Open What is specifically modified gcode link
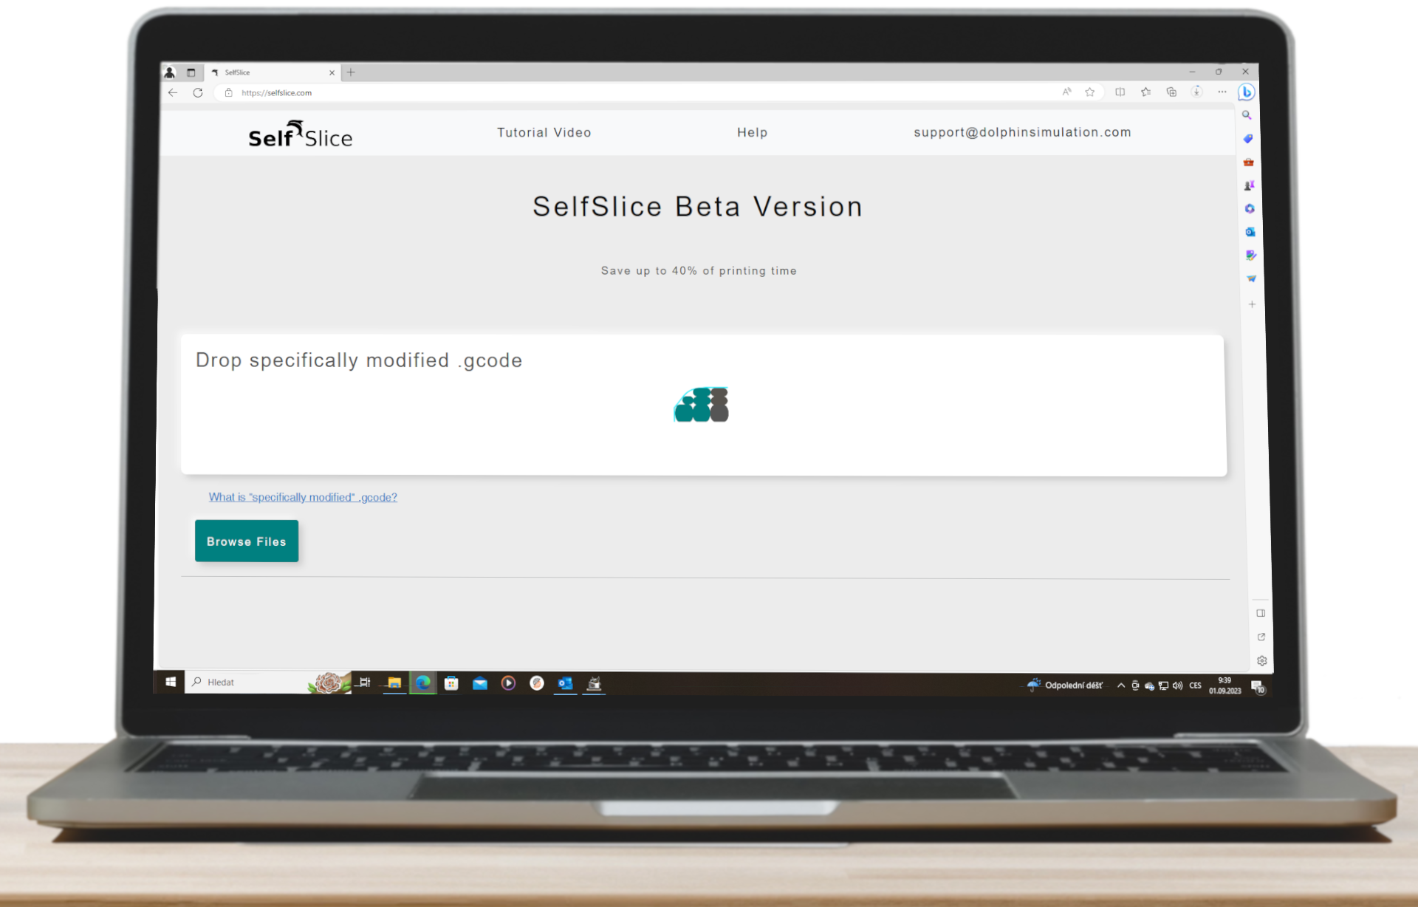The height and width of the screenshot is (907, 1418). (303, 497)
